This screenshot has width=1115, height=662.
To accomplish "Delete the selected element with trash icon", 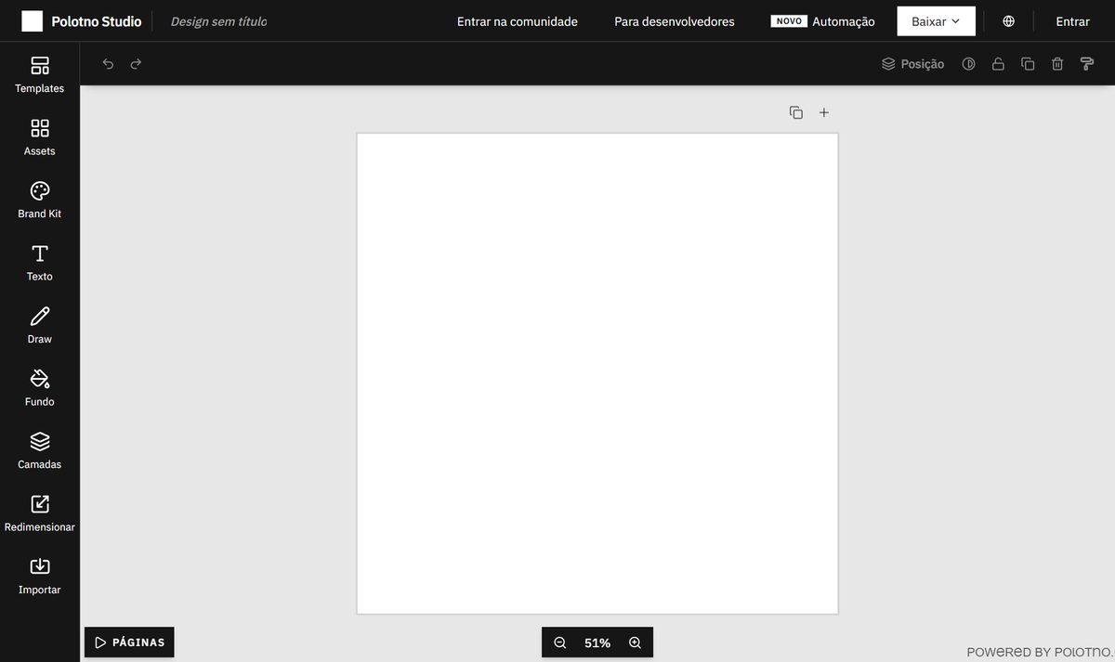I will (1057, 64).
